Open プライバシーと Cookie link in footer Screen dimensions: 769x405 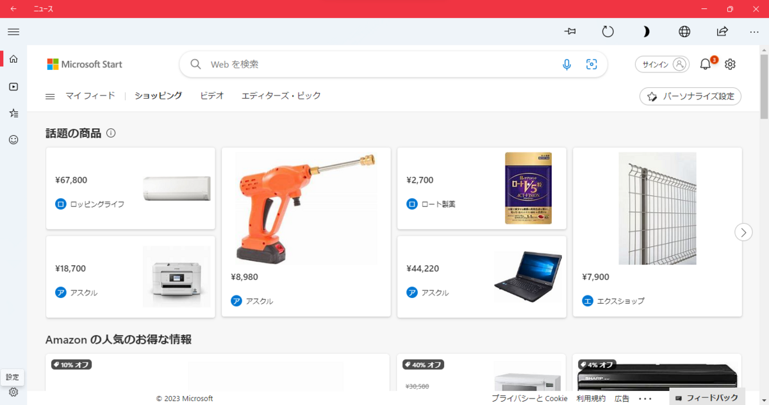(529, 398)
